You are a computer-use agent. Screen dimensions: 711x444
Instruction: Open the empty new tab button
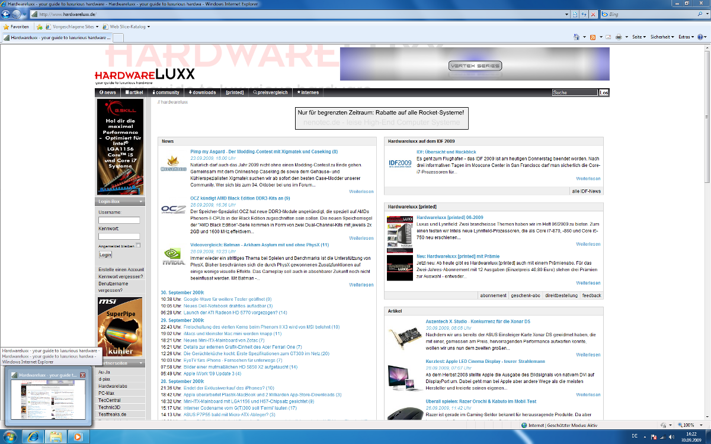(x=118, y=37)
